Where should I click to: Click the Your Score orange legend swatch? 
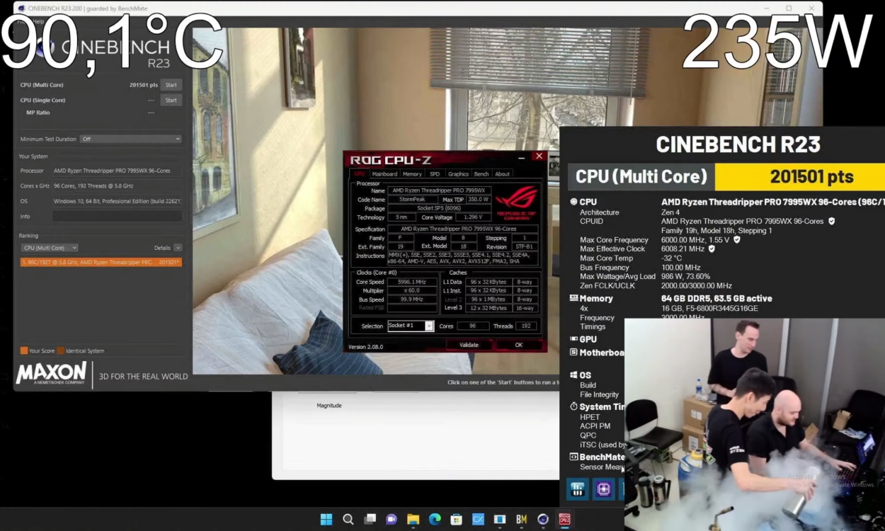click(x=24, y=350)
